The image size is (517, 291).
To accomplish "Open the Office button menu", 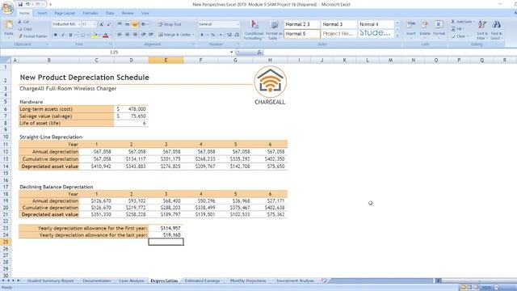I will click(x=7, y=8).
